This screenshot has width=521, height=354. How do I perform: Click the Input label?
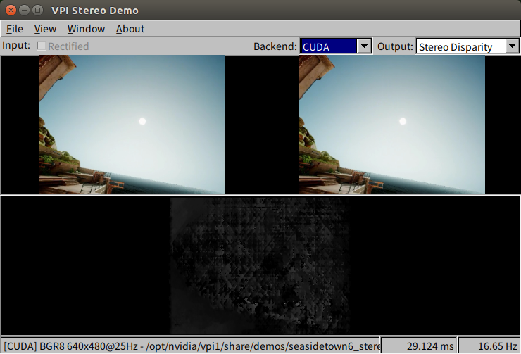tap(16, 45)
